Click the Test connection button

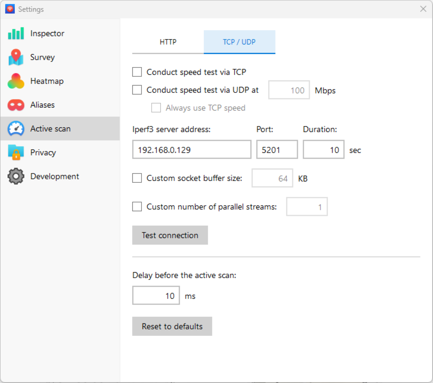coord(170,235)
